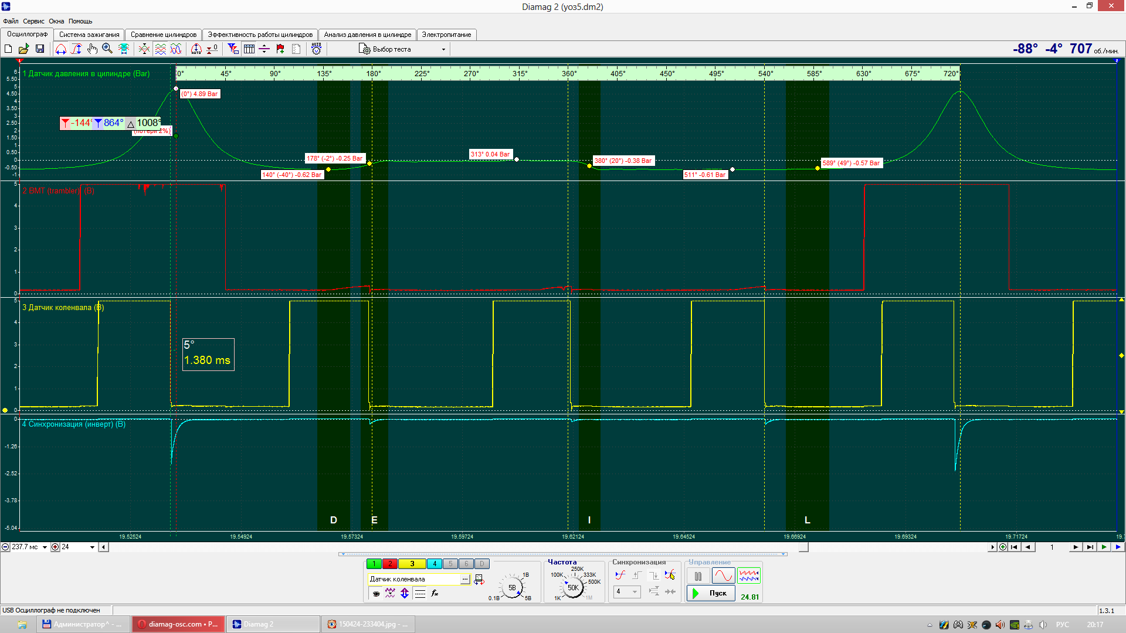Image resolution: width=1126 pixels, height=633 pixels.
Task: Adjust the Частота 50K sample rate knob
Action: click(x=573, y=587)
